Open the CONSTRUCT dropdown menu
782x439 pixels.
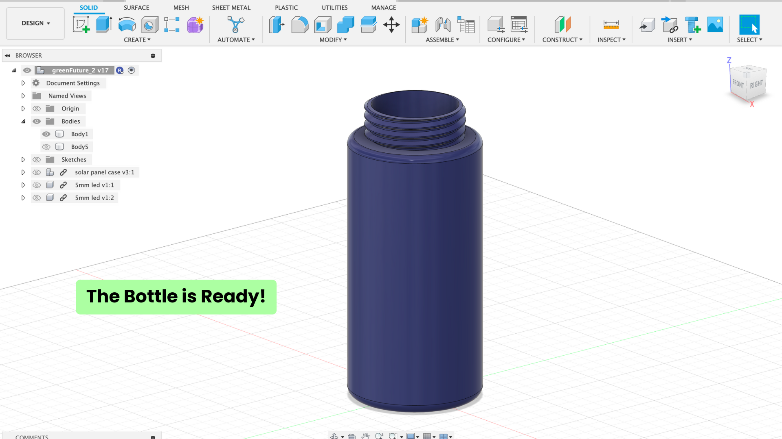pyautogui.click(x=562, y=40)
